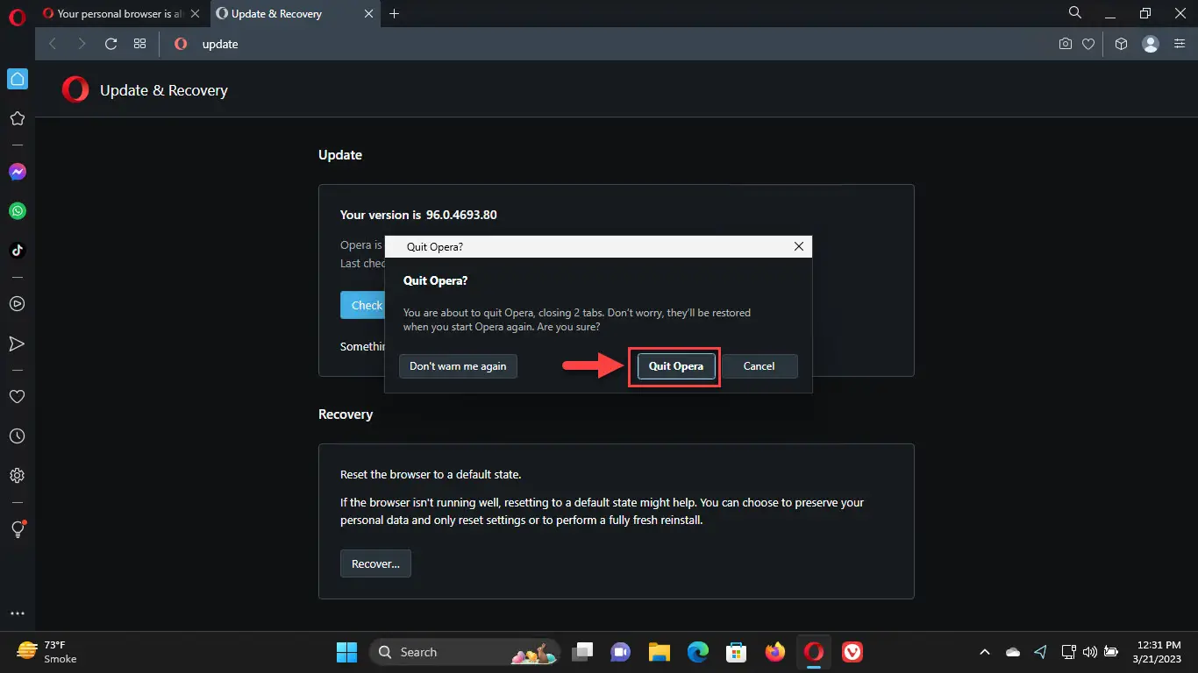Open the Opera icon on the taskbar
Viewport: 1198px width, 673px height.
point(814,652)
